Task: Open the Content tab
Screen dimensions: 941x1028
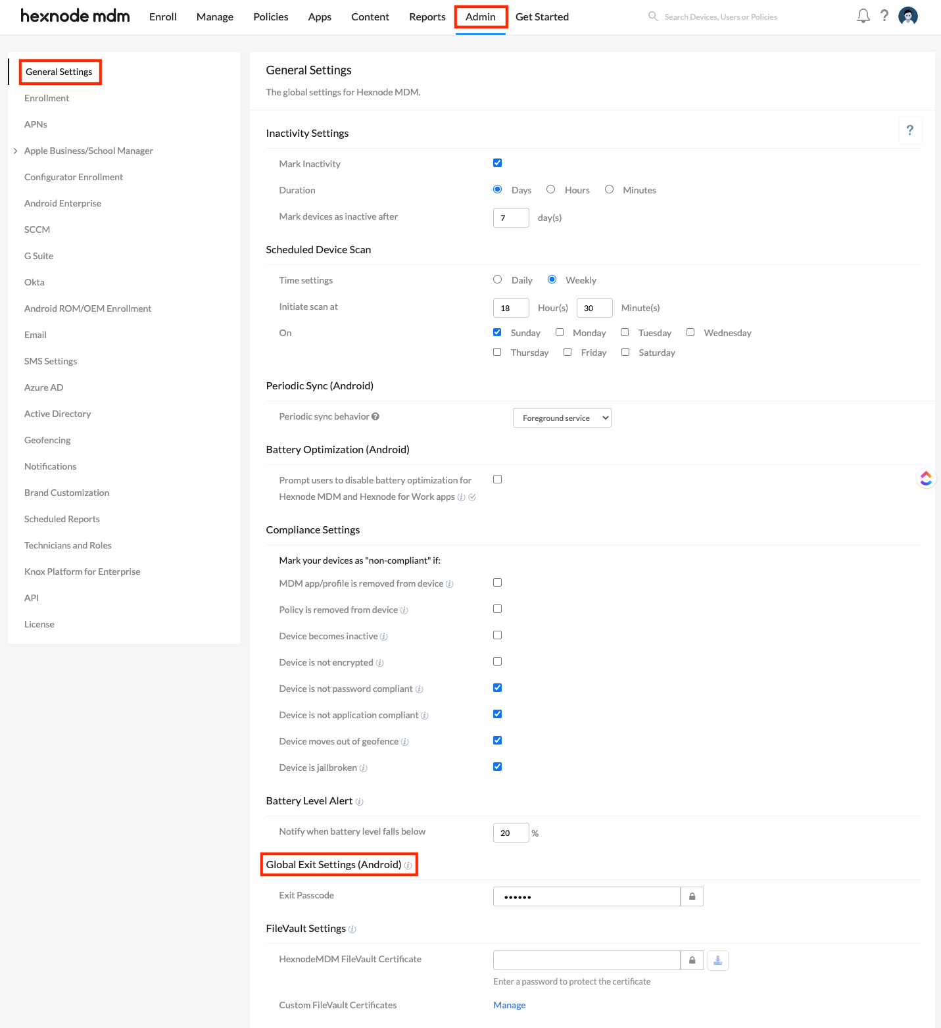Action: point(370,16)
